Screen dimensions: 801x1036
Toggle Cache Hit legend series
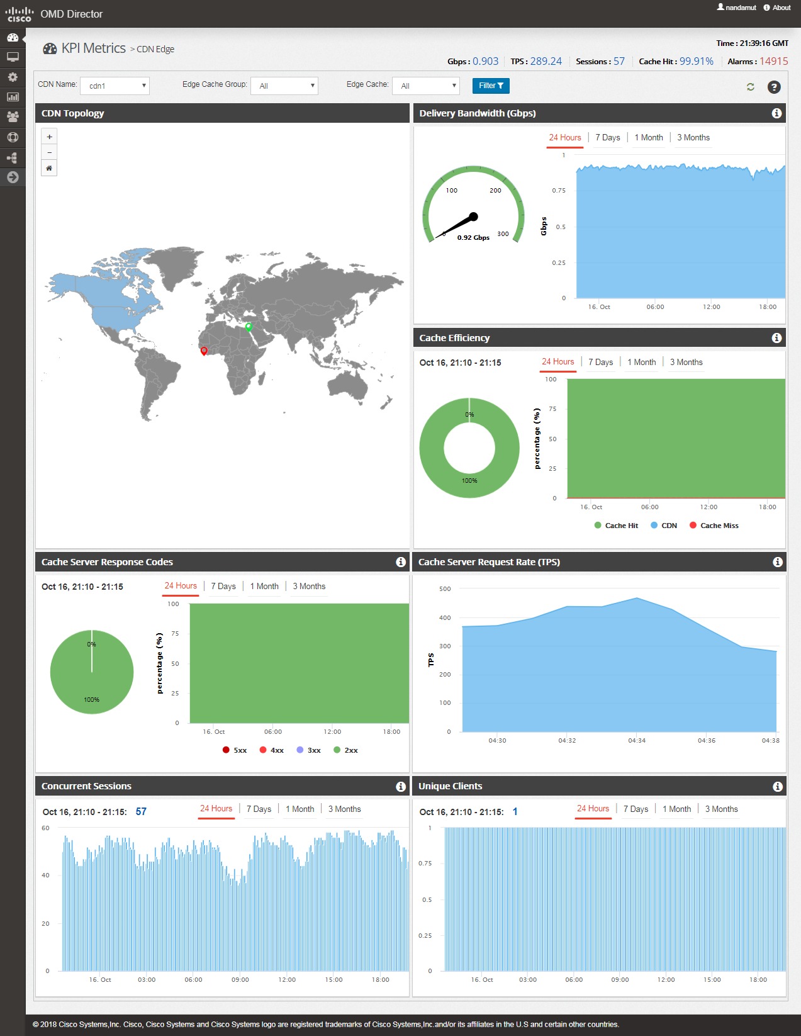pyautogui.click(x=615, y=526)
